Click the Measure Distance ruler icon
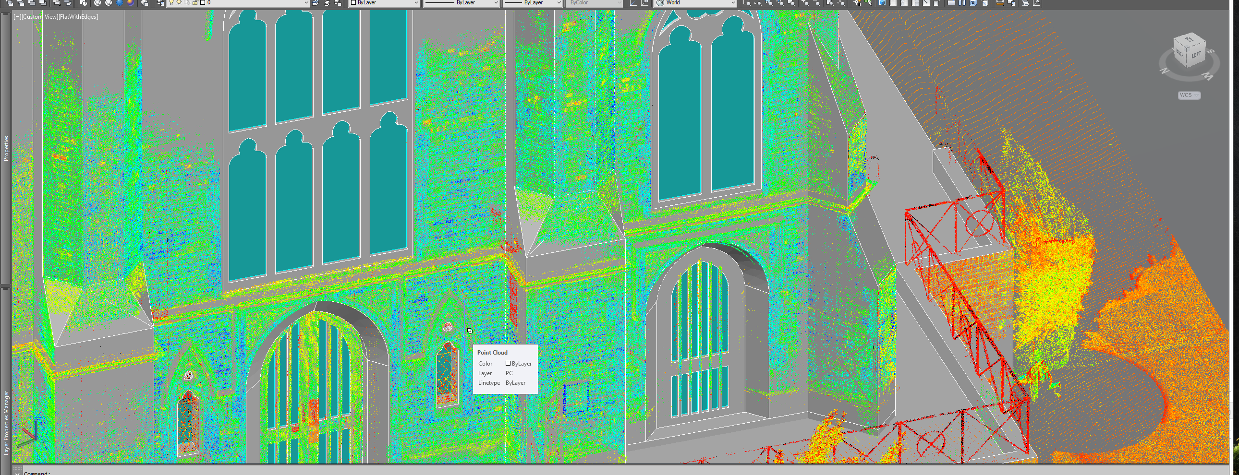Image resolution: width=1239 pixels, height=475 pixels. click(x=999, y=3)
